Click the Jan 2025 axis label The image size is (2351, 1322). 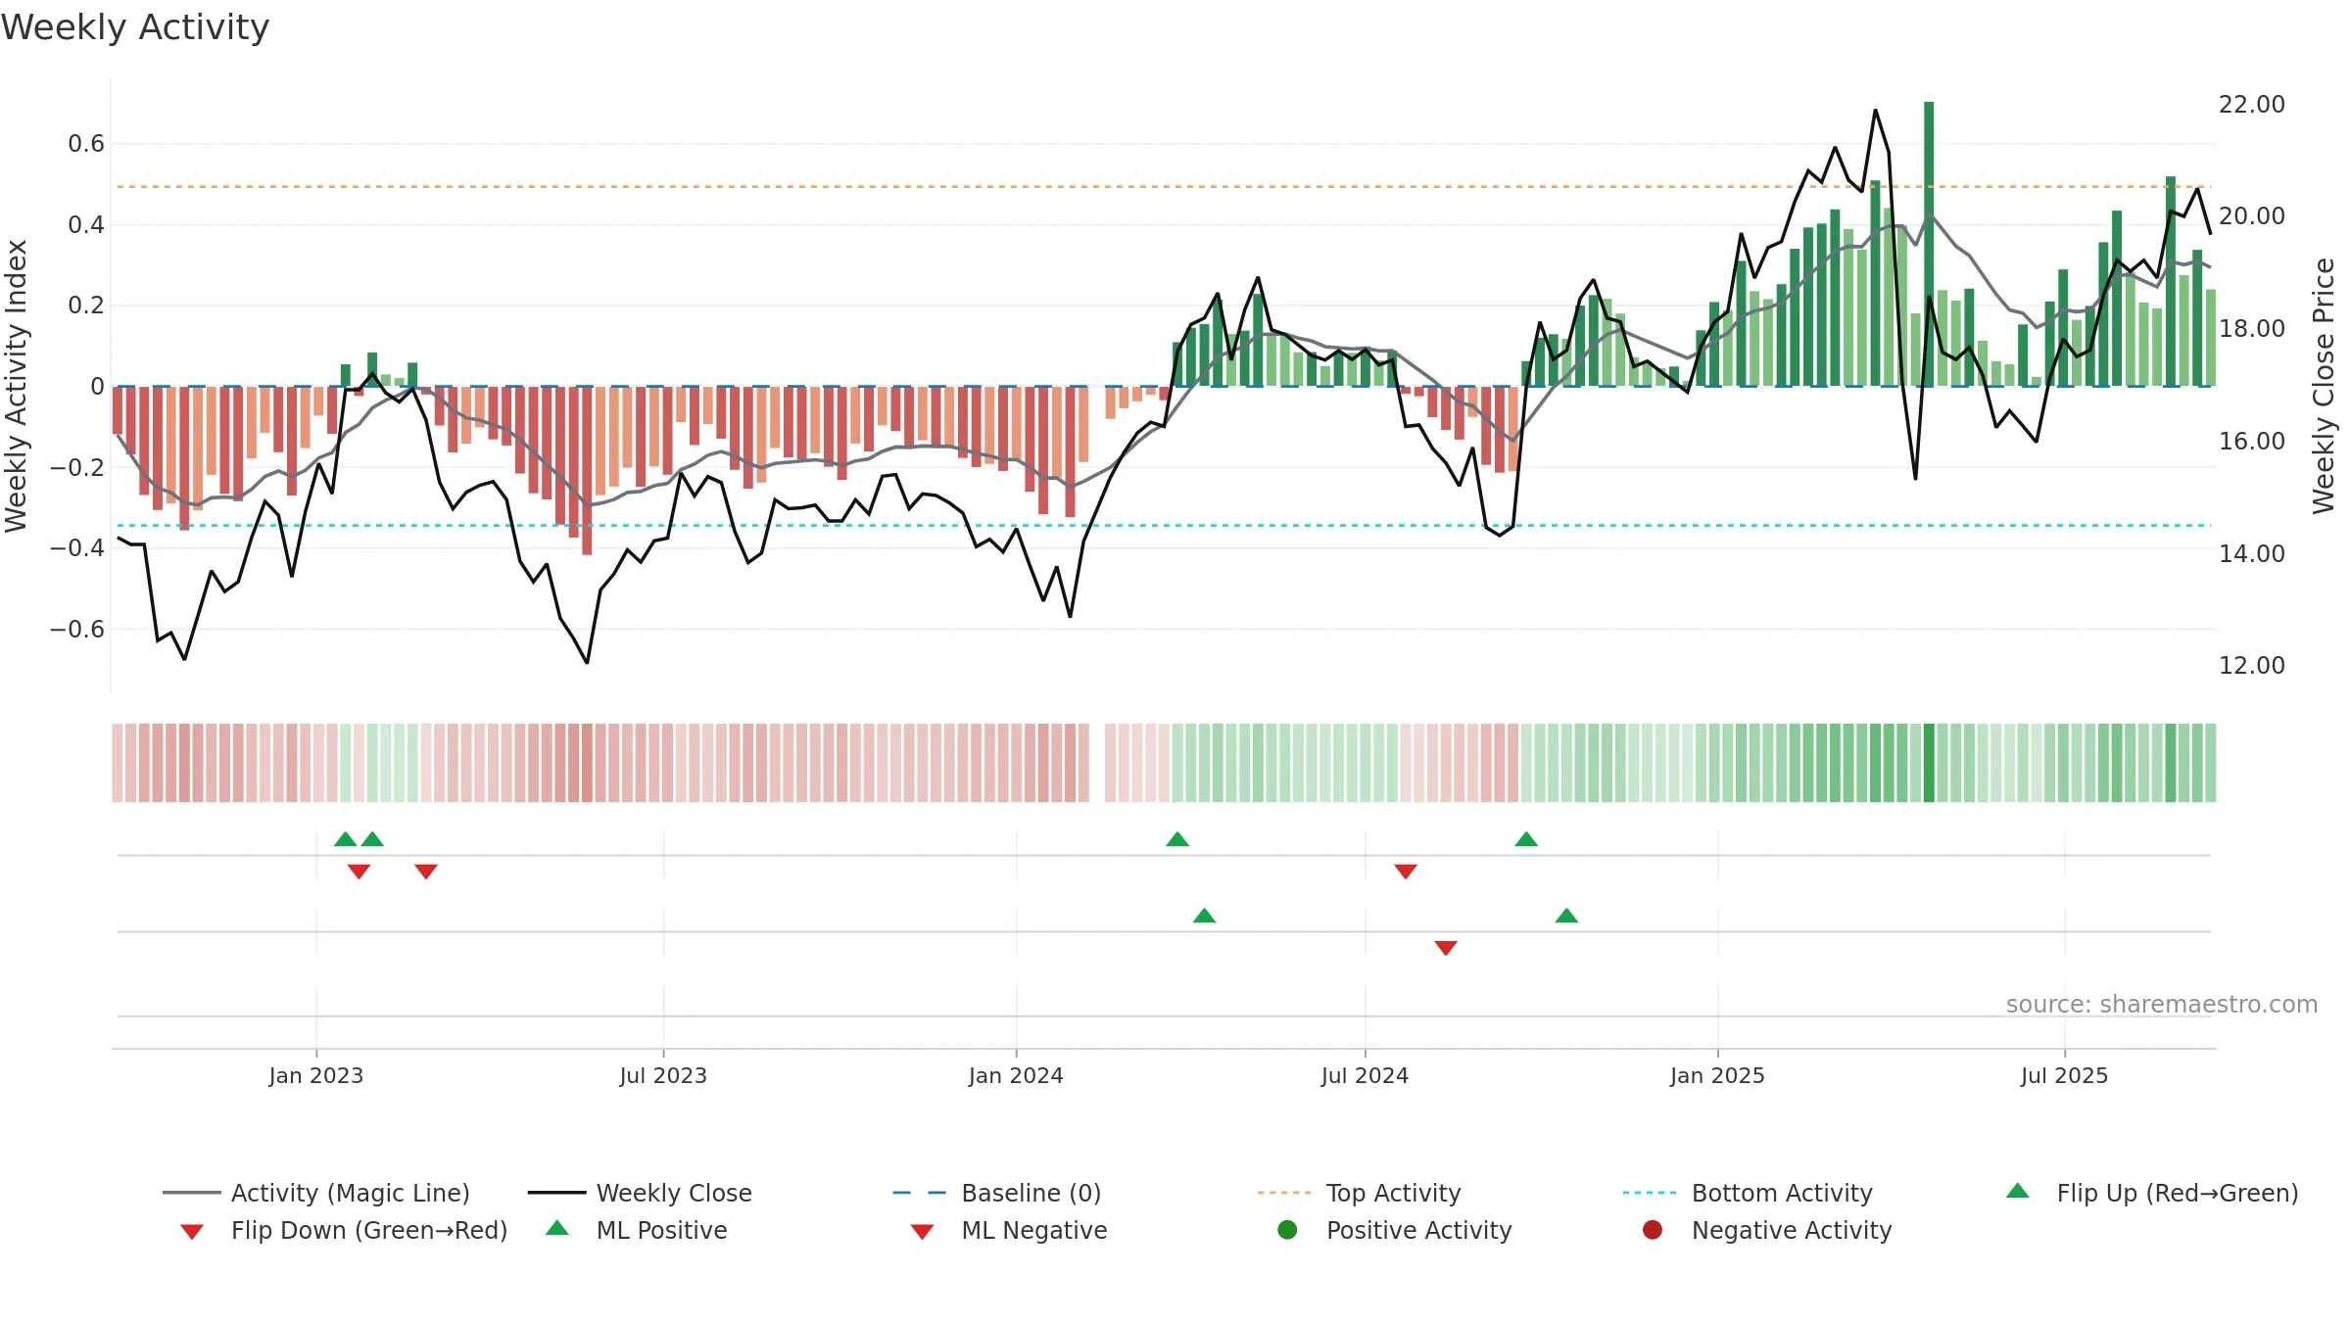click(x=1717, y=1076)
